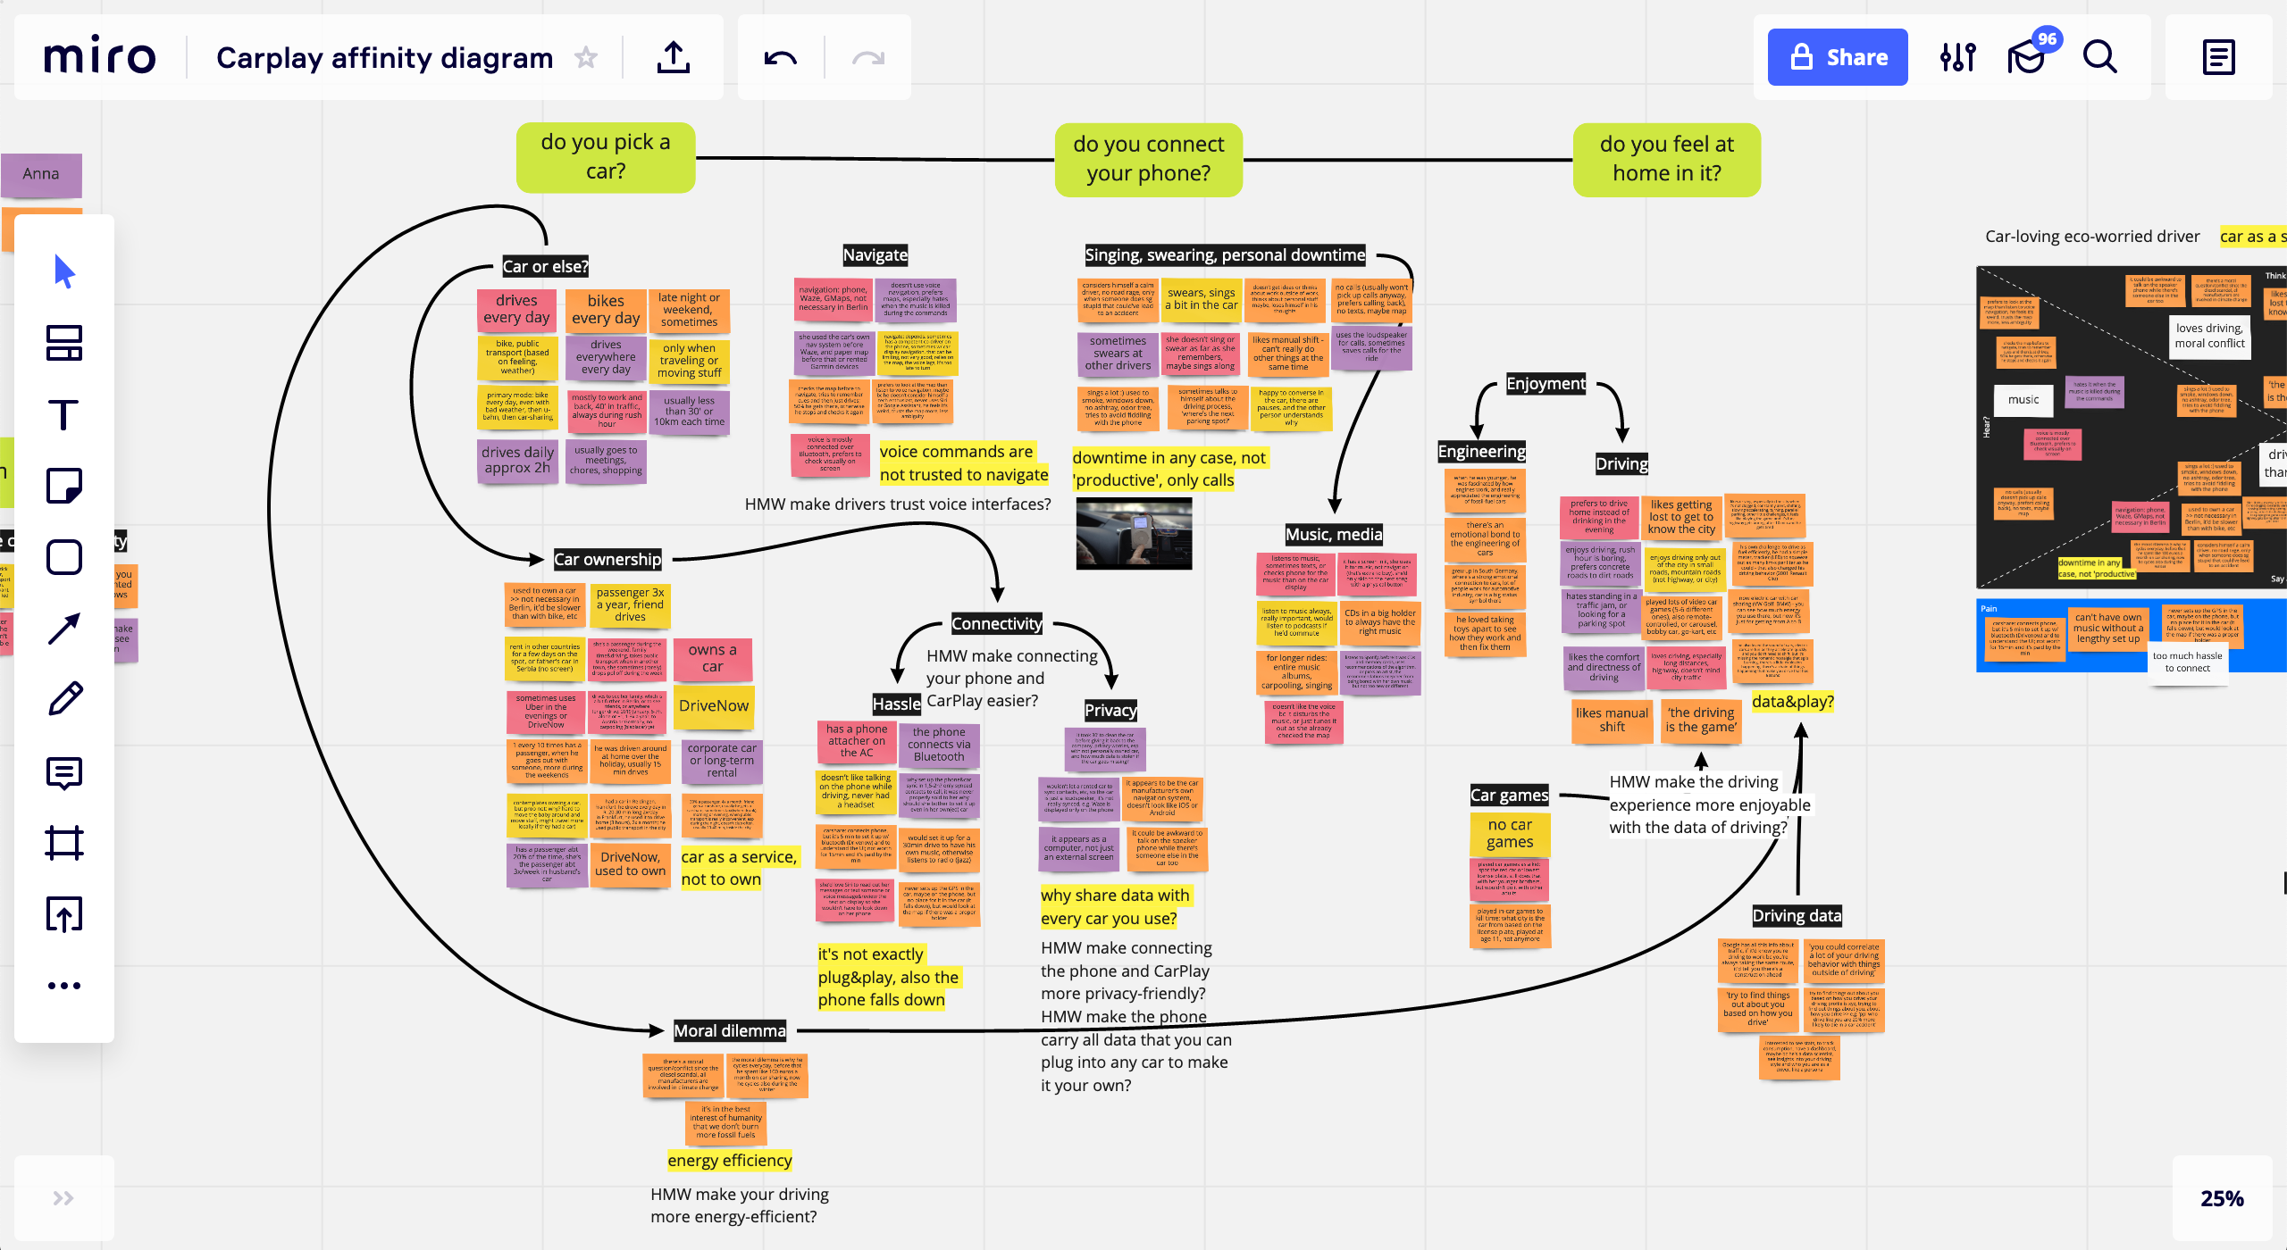Redo the last action
Image resolution: width=2287 pixels, height=1250 pixels.
(868, 58)
